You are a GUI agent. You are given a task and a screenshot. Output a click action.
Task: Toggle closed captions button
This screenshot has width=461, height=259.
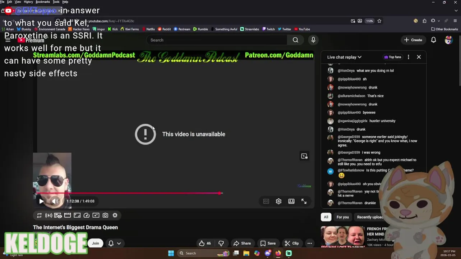(x=266, y=201)
